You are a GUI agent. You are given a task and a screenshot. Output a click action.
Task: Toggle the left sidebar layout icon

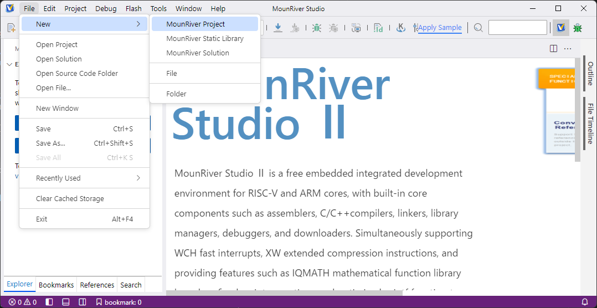click(x=49, y=302)
